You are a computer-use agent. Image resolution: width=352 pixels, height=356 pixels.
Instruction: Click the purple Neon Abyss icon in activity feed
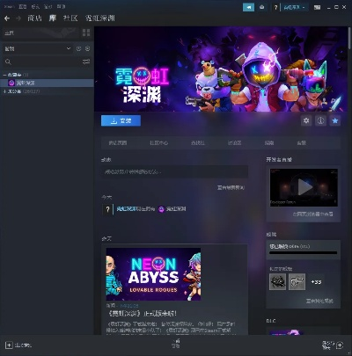coord(161,209)
